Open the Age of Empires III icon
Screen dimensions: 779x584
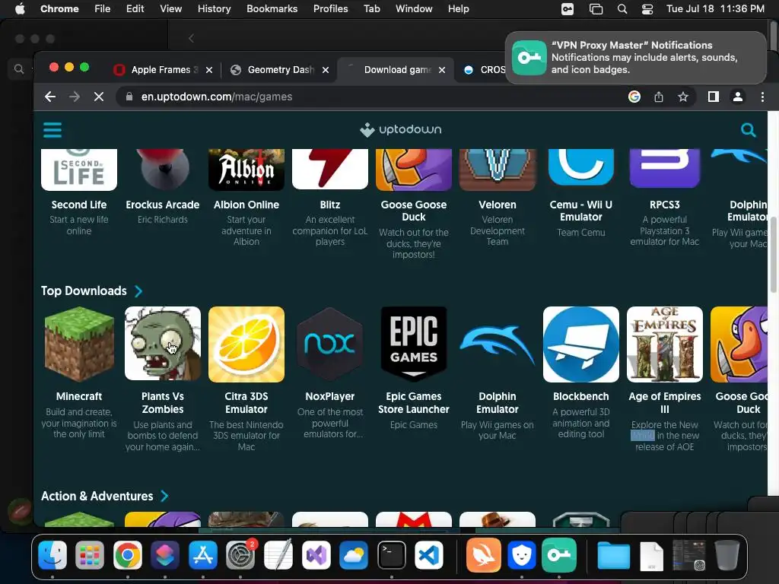665,344
